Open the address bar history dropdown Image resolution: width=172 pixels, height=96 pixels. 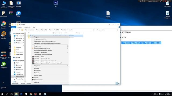click(x=92, y=30)
